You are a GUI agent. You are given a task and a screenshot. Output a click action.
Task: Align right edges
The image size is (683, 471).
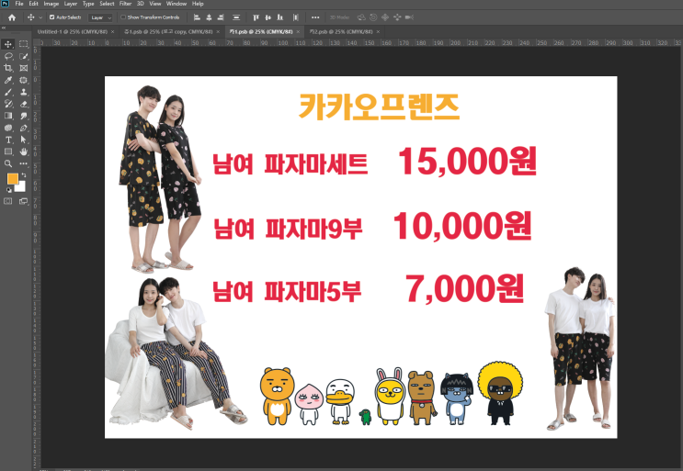click(x=221, y=17)
